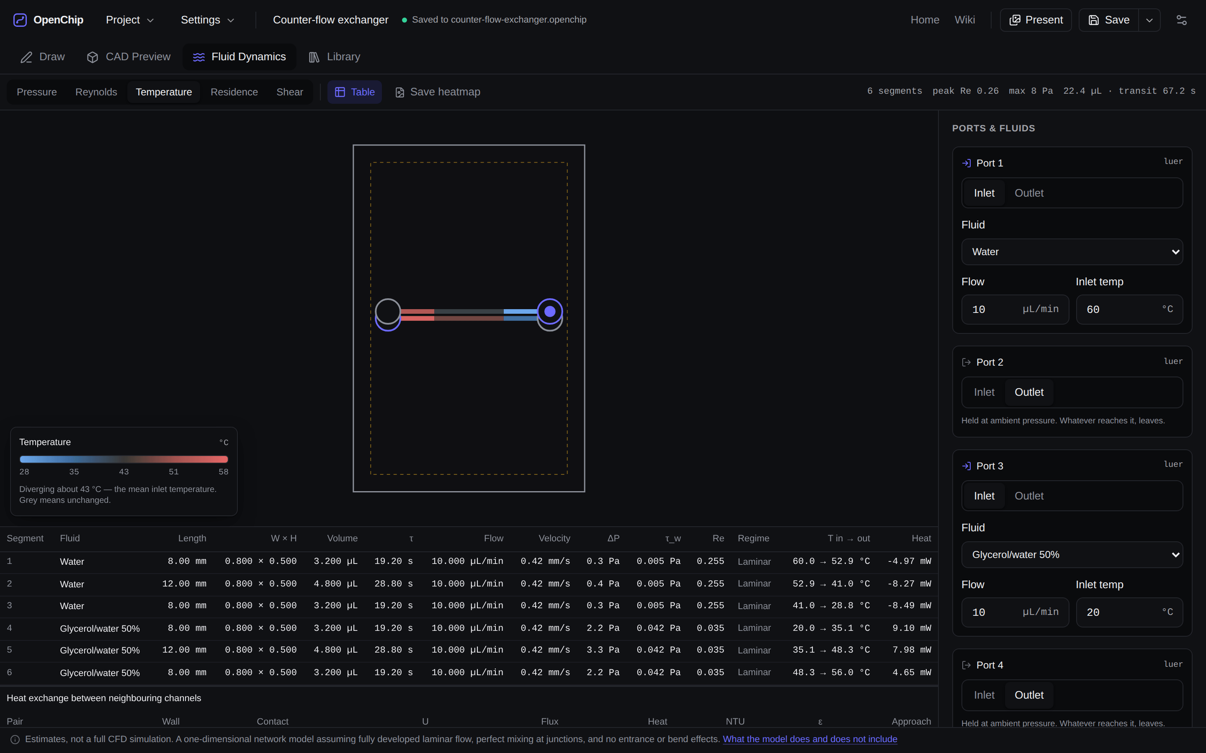Toggle the Table view button
Screen dimensions: 1206x753
[x=354, y=92]
